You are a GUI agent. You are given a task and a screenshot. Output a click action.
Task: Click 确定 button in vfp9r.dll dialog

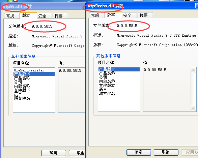[54, 153]
